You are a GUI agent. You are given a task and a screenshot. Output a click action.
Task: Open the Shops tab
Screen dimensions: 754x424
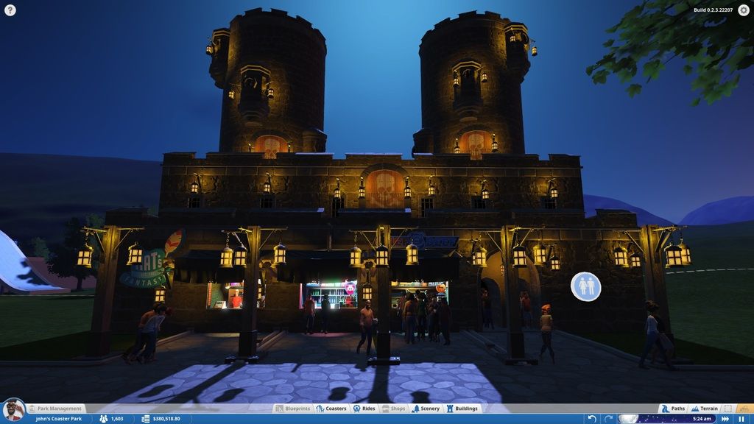click(393, 409)
